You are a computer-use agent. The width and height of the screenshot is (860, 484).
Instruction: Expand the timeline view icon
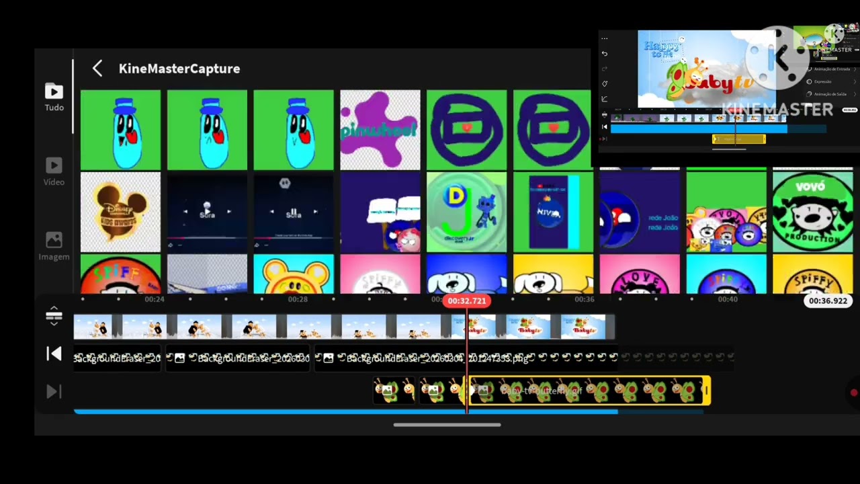pos(54,315)
